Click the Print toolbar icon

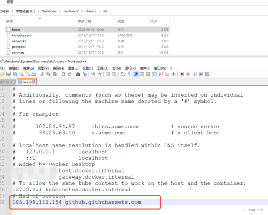34,74
